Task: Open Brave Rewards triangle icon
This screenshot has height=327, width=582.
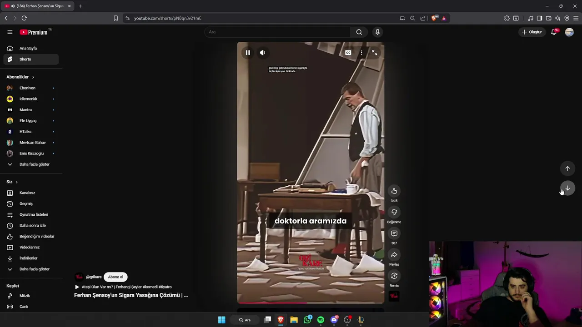Action: point(444,18)
